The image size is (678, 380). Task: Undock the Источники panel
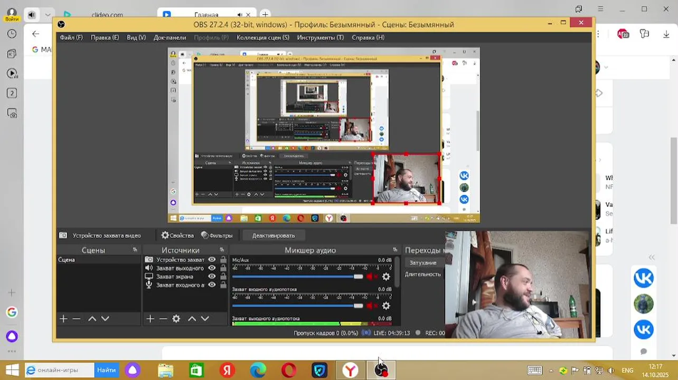point(222,250)
